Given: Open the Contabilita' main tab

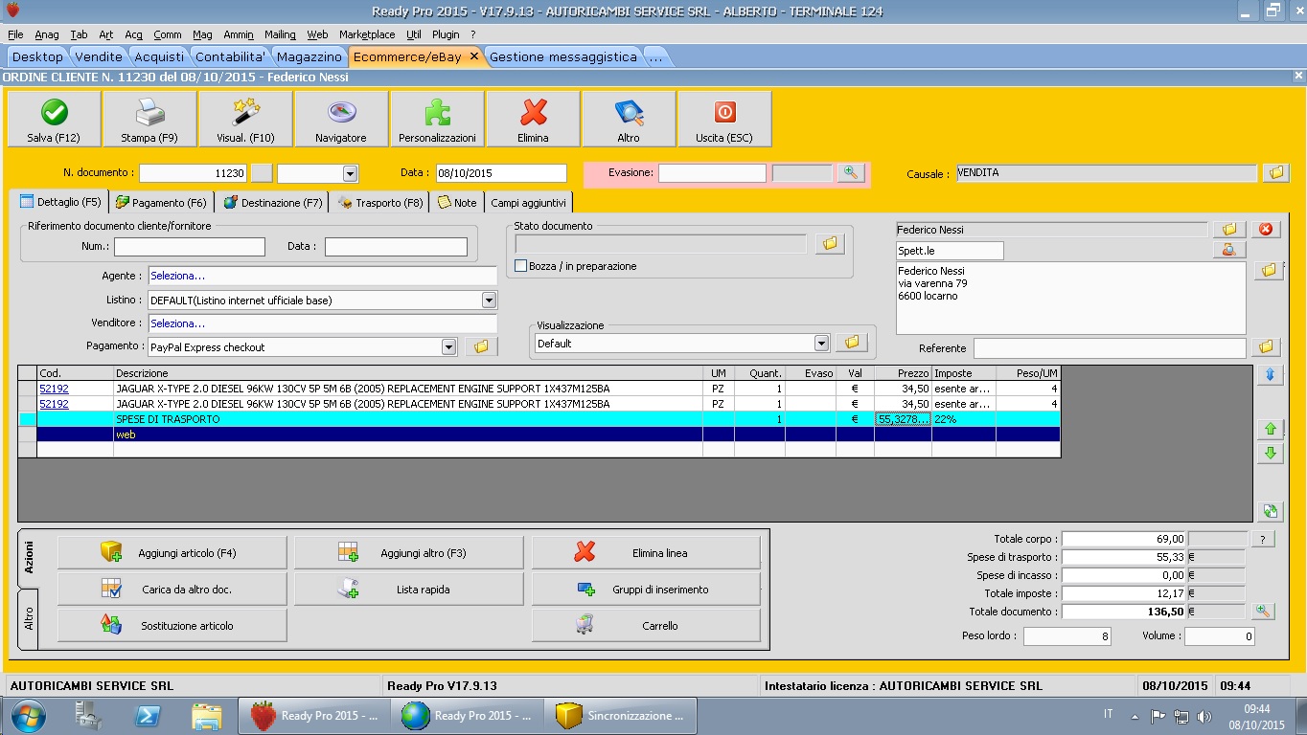Looking at the screenshot, I should coord(230,56).
